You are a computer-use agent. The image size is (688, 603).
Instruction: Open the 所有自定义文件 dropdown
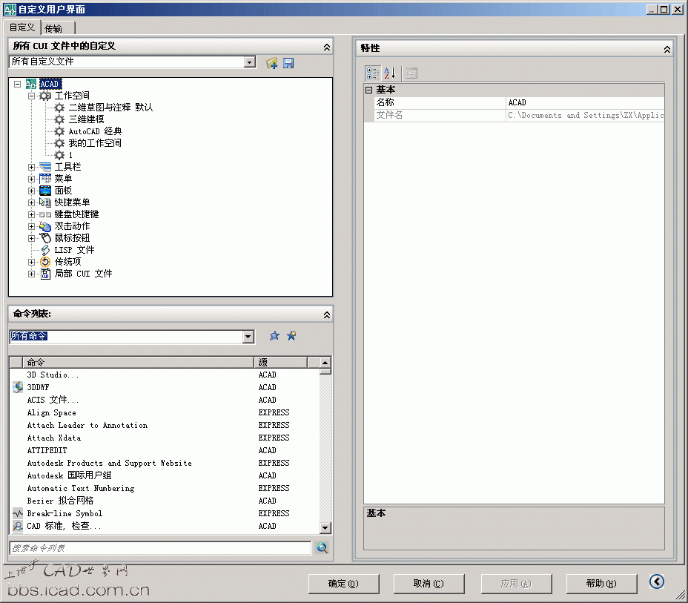point(250,62)
